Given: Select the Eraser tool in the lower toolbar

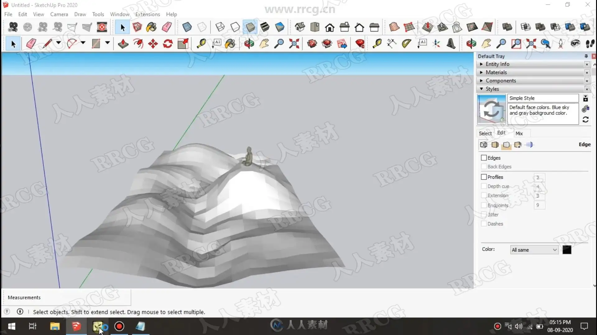Looking at the screenshot, I should pyautogui.click(x=31, y=43).
